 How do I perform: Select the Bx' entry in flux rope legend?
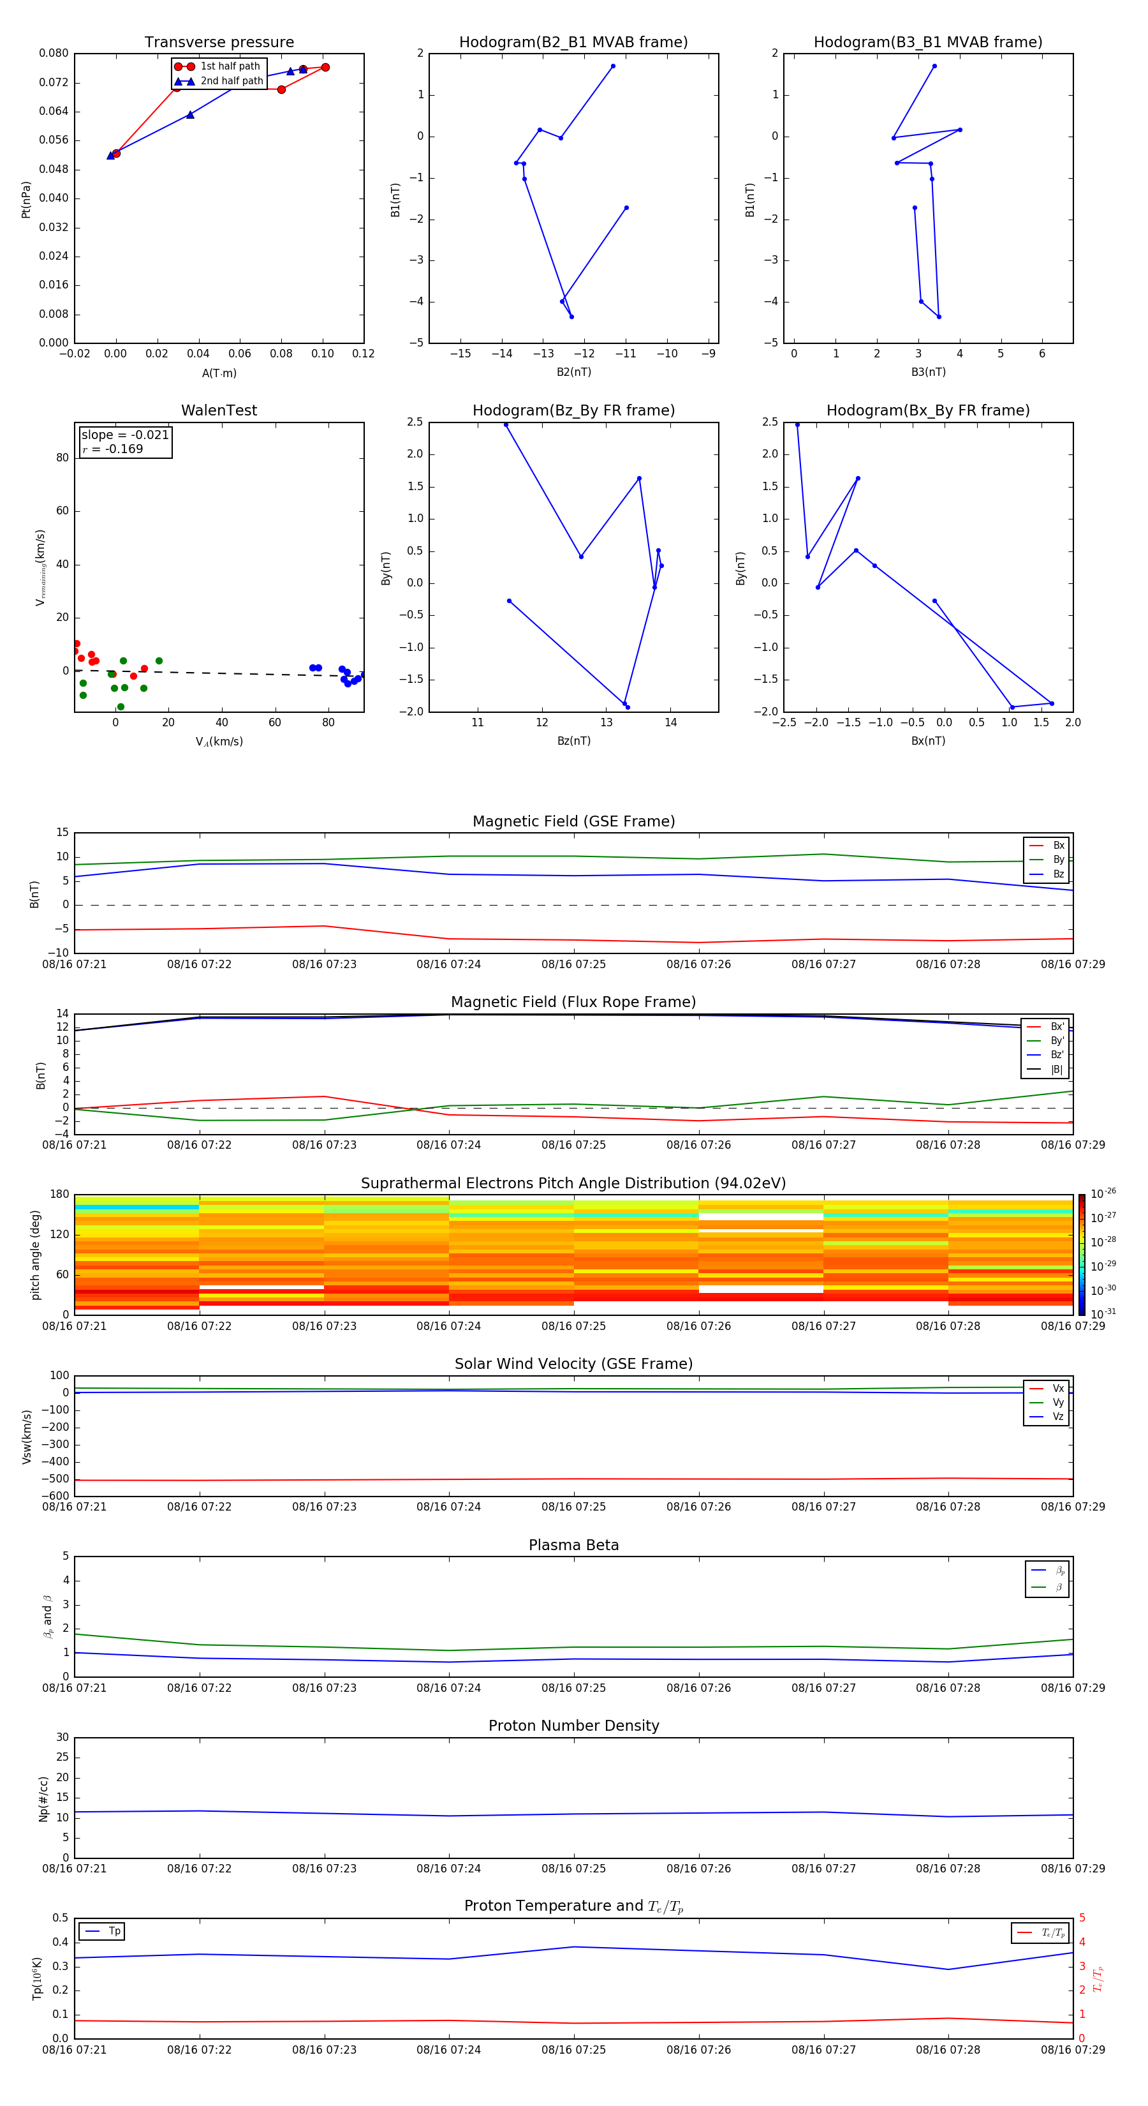1046,1026
